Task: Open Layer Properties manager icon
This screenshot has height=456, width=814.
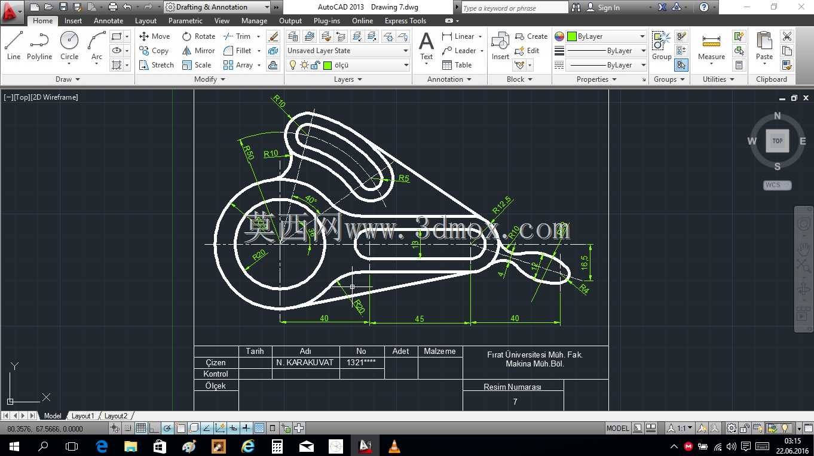Action: [293, 36]
